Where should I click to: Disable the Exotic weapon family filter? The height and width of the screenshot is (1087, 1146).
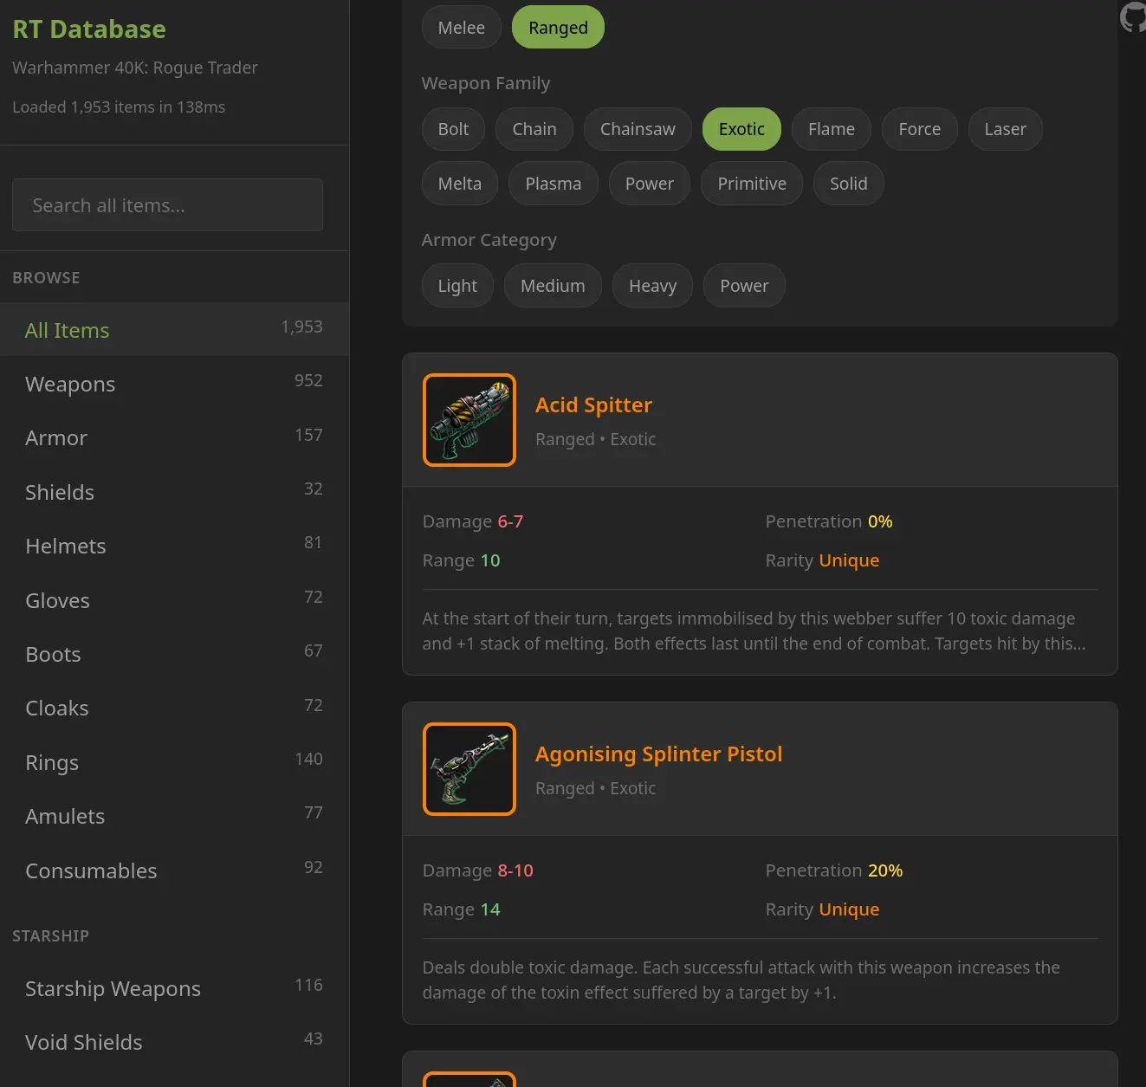[741, 129]
